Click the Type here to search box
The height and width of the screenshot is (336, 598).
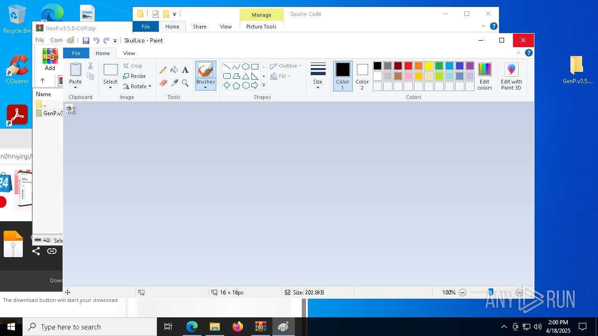[90, 327]
